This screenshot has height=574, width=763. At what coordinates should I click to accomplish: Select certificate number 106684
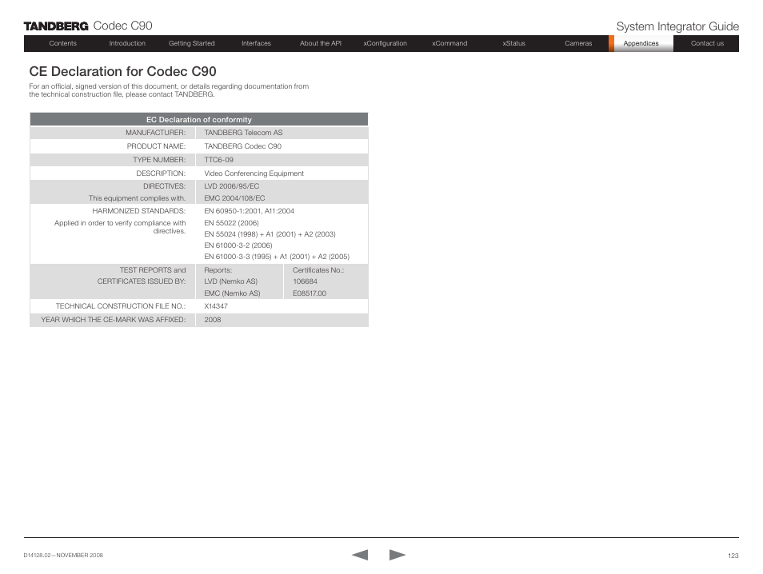point(305,281)
